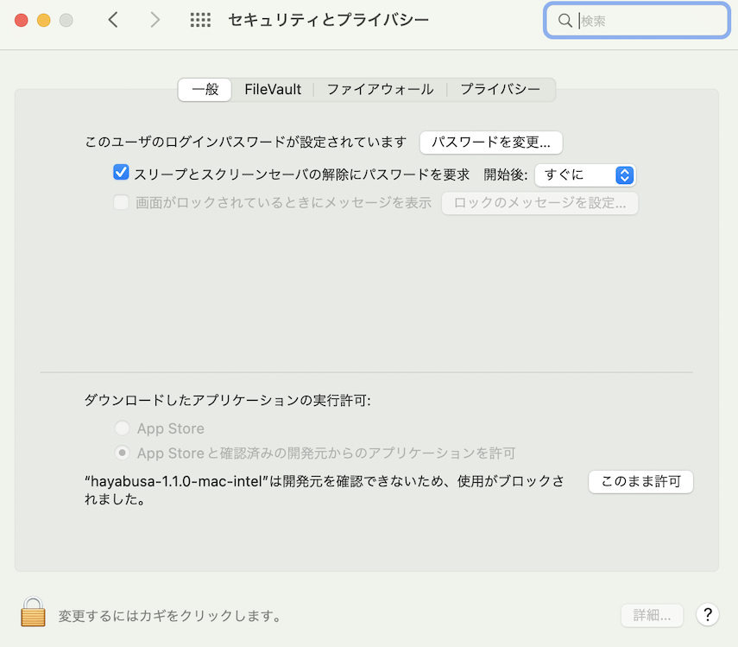Viewport: 738px width, 647px height.
Task: Select the App Store radio button
Action: coord(120,428)
